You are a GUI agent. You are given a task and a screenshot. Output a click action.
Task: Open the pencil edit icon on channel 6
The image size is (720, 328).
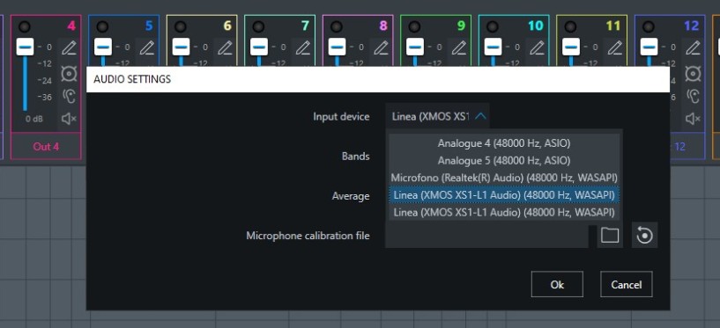click(225, 47)
